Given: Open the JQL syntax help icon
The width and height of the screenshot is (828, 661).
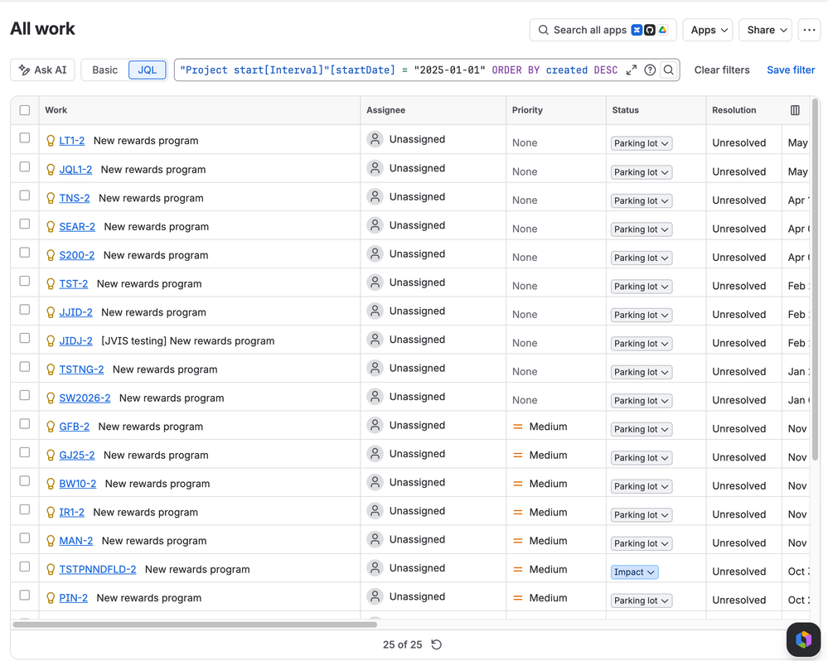Looking at the screenshot, I should pos(650,70).
